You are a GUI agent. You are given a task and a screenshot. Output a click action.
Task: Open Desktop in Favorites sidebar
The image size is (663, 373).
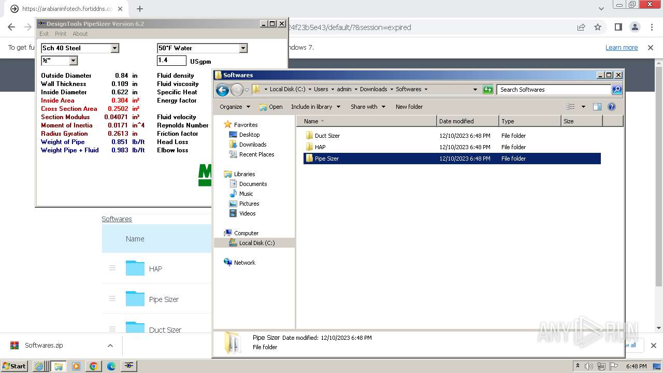(249, 135)
